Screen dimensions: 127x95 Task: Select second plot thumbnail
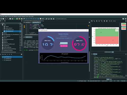[124, 28]
